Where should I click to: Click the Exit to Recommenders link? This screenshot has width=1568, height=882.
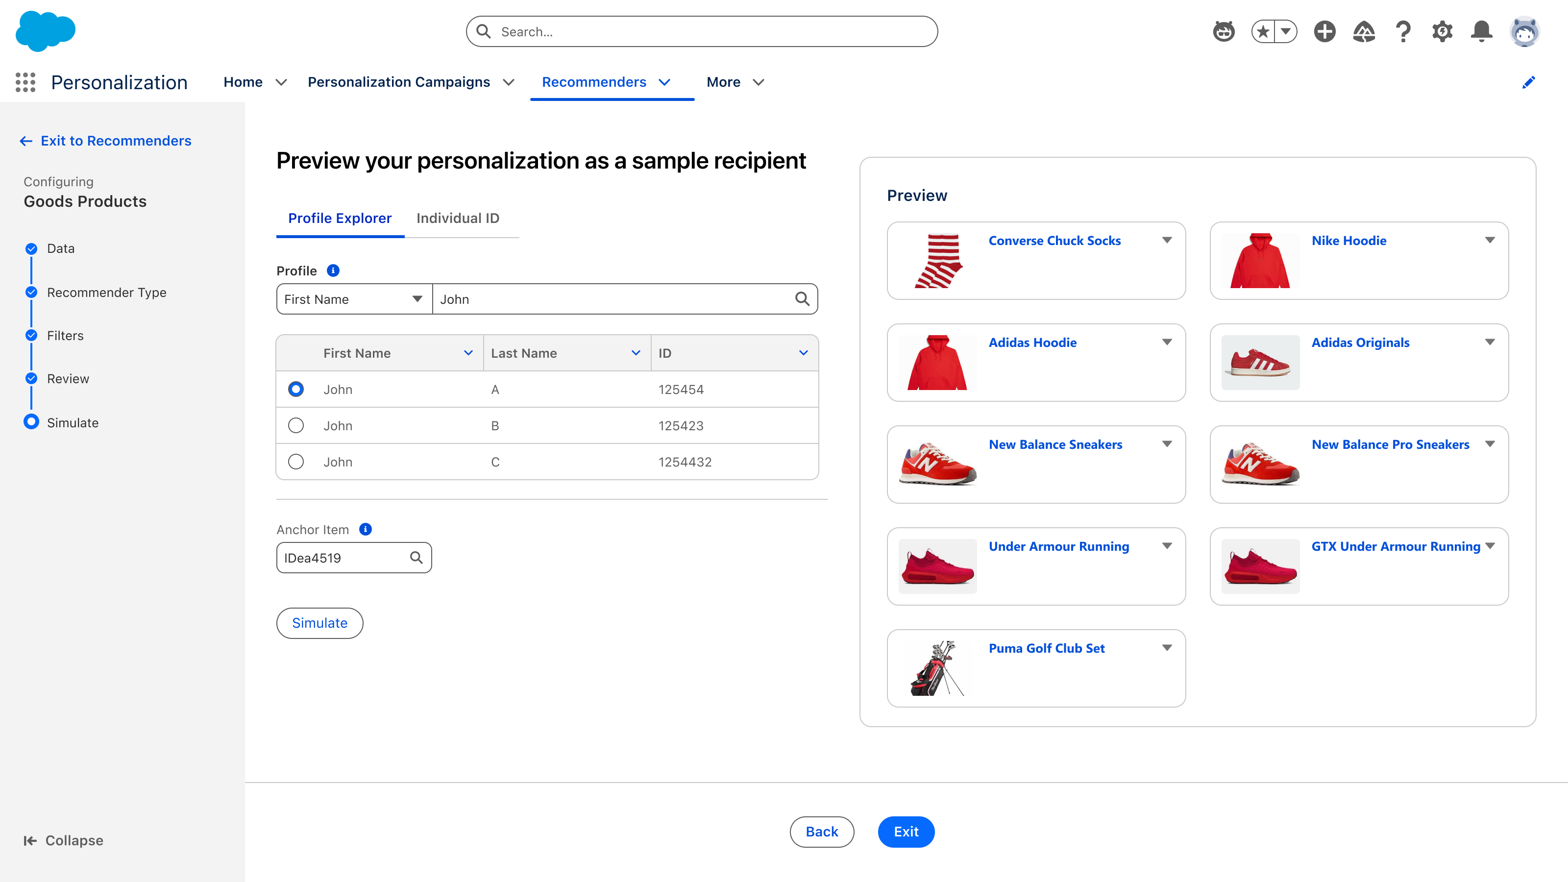(x=105, y=141)
